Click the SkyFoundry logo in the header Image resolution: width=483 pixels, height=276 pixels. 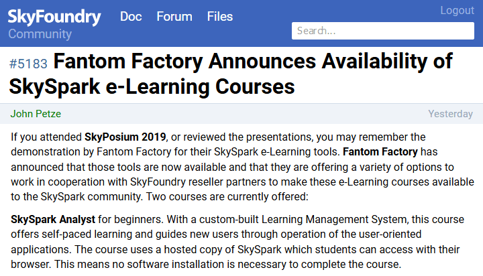pyautogui.click(x=54, y=17)
